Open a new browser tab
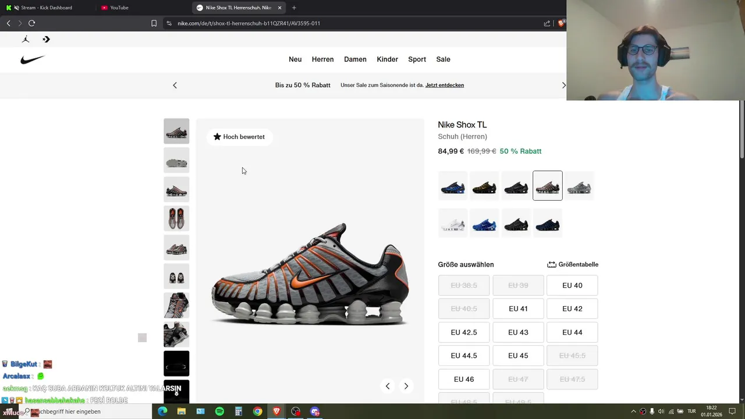Image resolution: width=745 pixels, height=419 pixels. 294,8
